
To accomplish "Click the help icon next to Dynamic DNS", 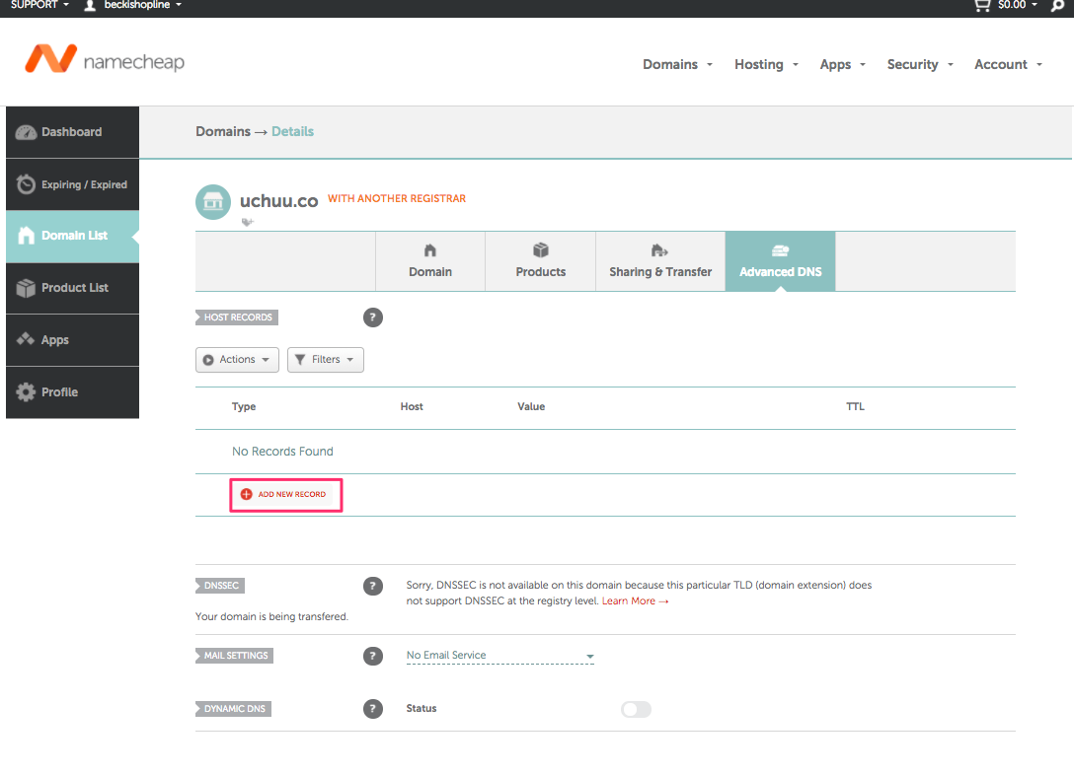I will tap(372, 709).
